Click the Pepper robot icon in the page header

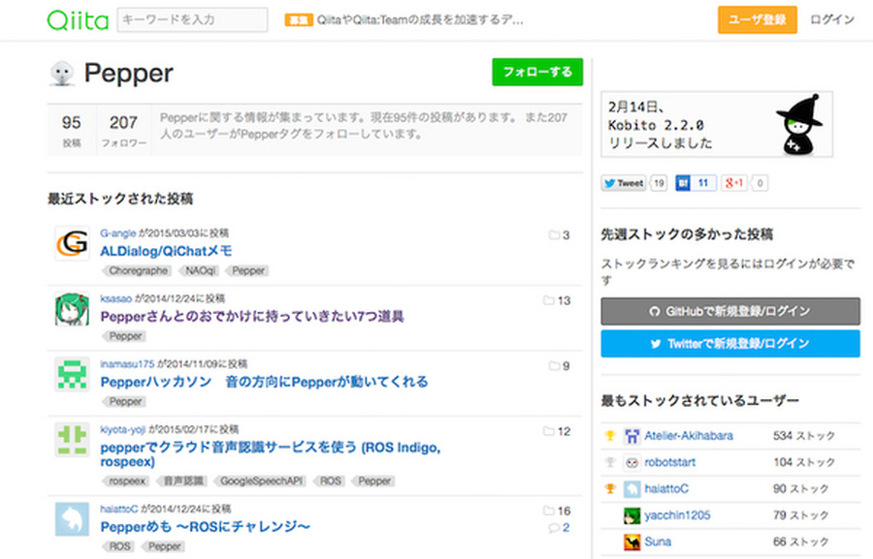[x=63, y=72]
